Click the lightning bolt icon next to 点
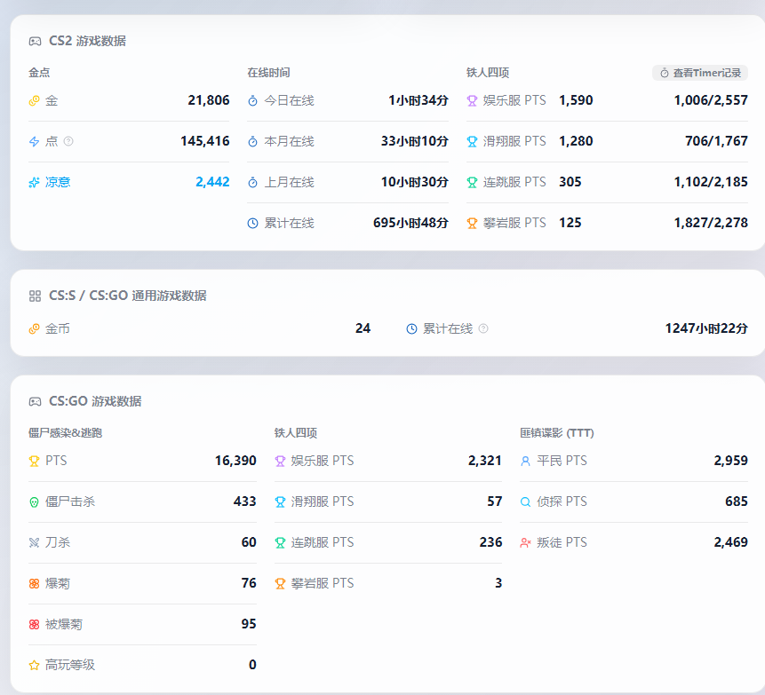 [34, 142]
